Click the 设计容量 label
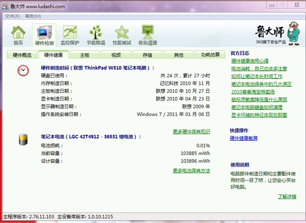Image resolution: width=306 pixels, height=223 pixels. pos(52,161)
